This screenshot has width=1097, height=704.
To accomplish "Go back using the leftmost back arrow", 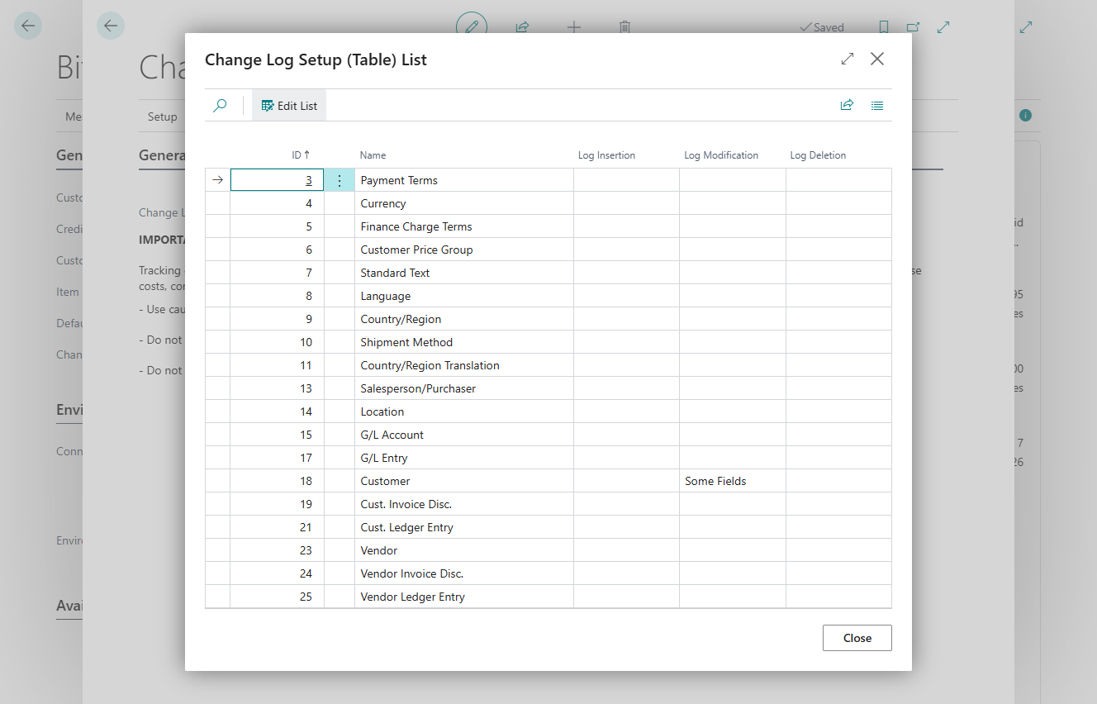I will click(28, 26).
